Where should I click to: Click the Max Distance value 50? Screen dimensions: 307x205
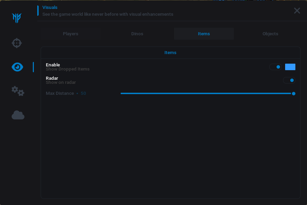[x=83, y=93]
